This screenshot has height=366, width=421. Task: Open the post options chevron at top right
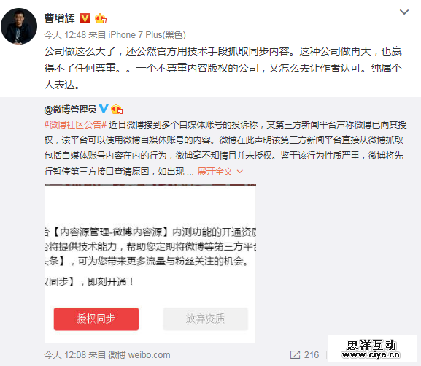click(404, 12)
